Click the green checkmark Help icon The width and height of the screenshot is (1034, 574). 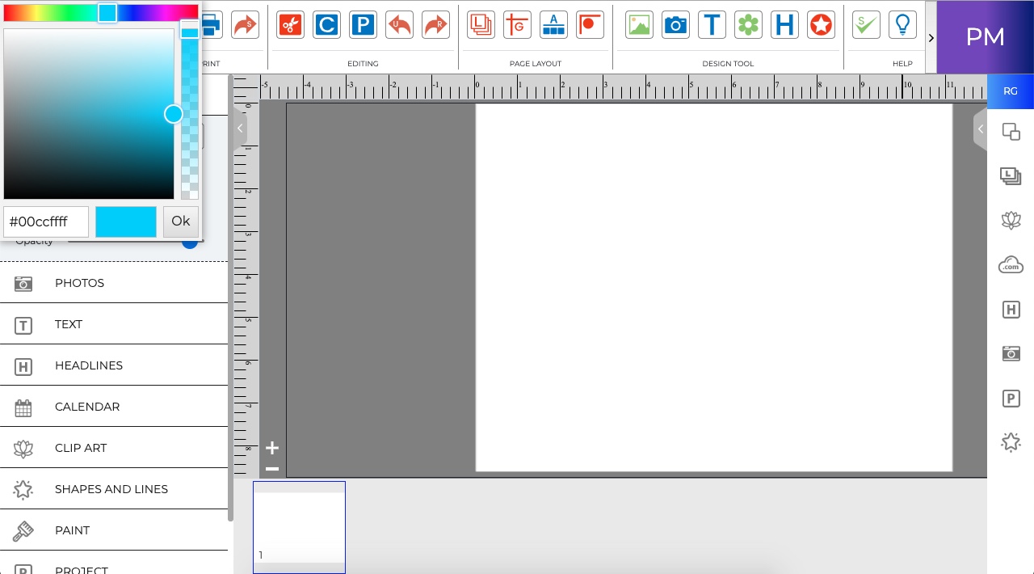865,25
